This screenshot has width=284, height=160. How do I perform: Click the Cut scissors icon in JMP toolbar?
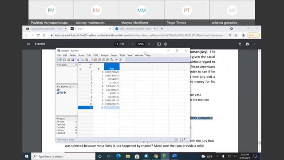(x=78, y=60)
